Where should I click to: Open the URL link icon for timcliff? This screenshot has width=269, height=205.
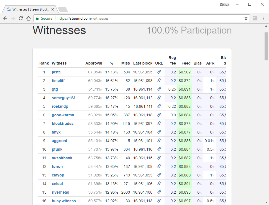[159, 80]
